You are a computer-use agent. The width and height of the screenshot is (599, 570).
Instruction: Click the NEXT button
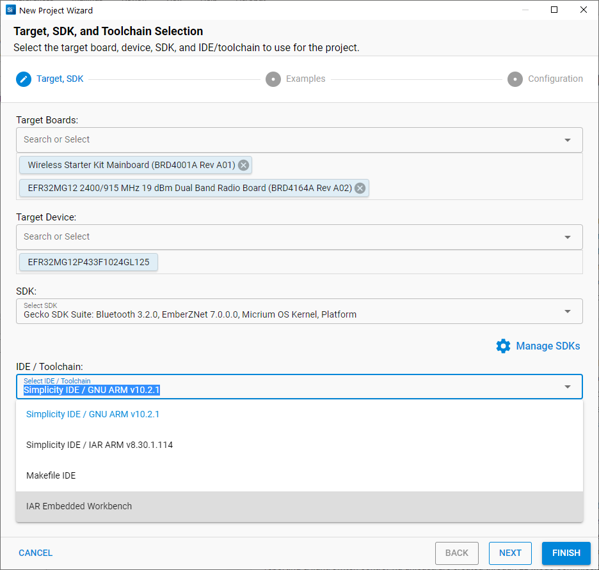pos(510,553)
